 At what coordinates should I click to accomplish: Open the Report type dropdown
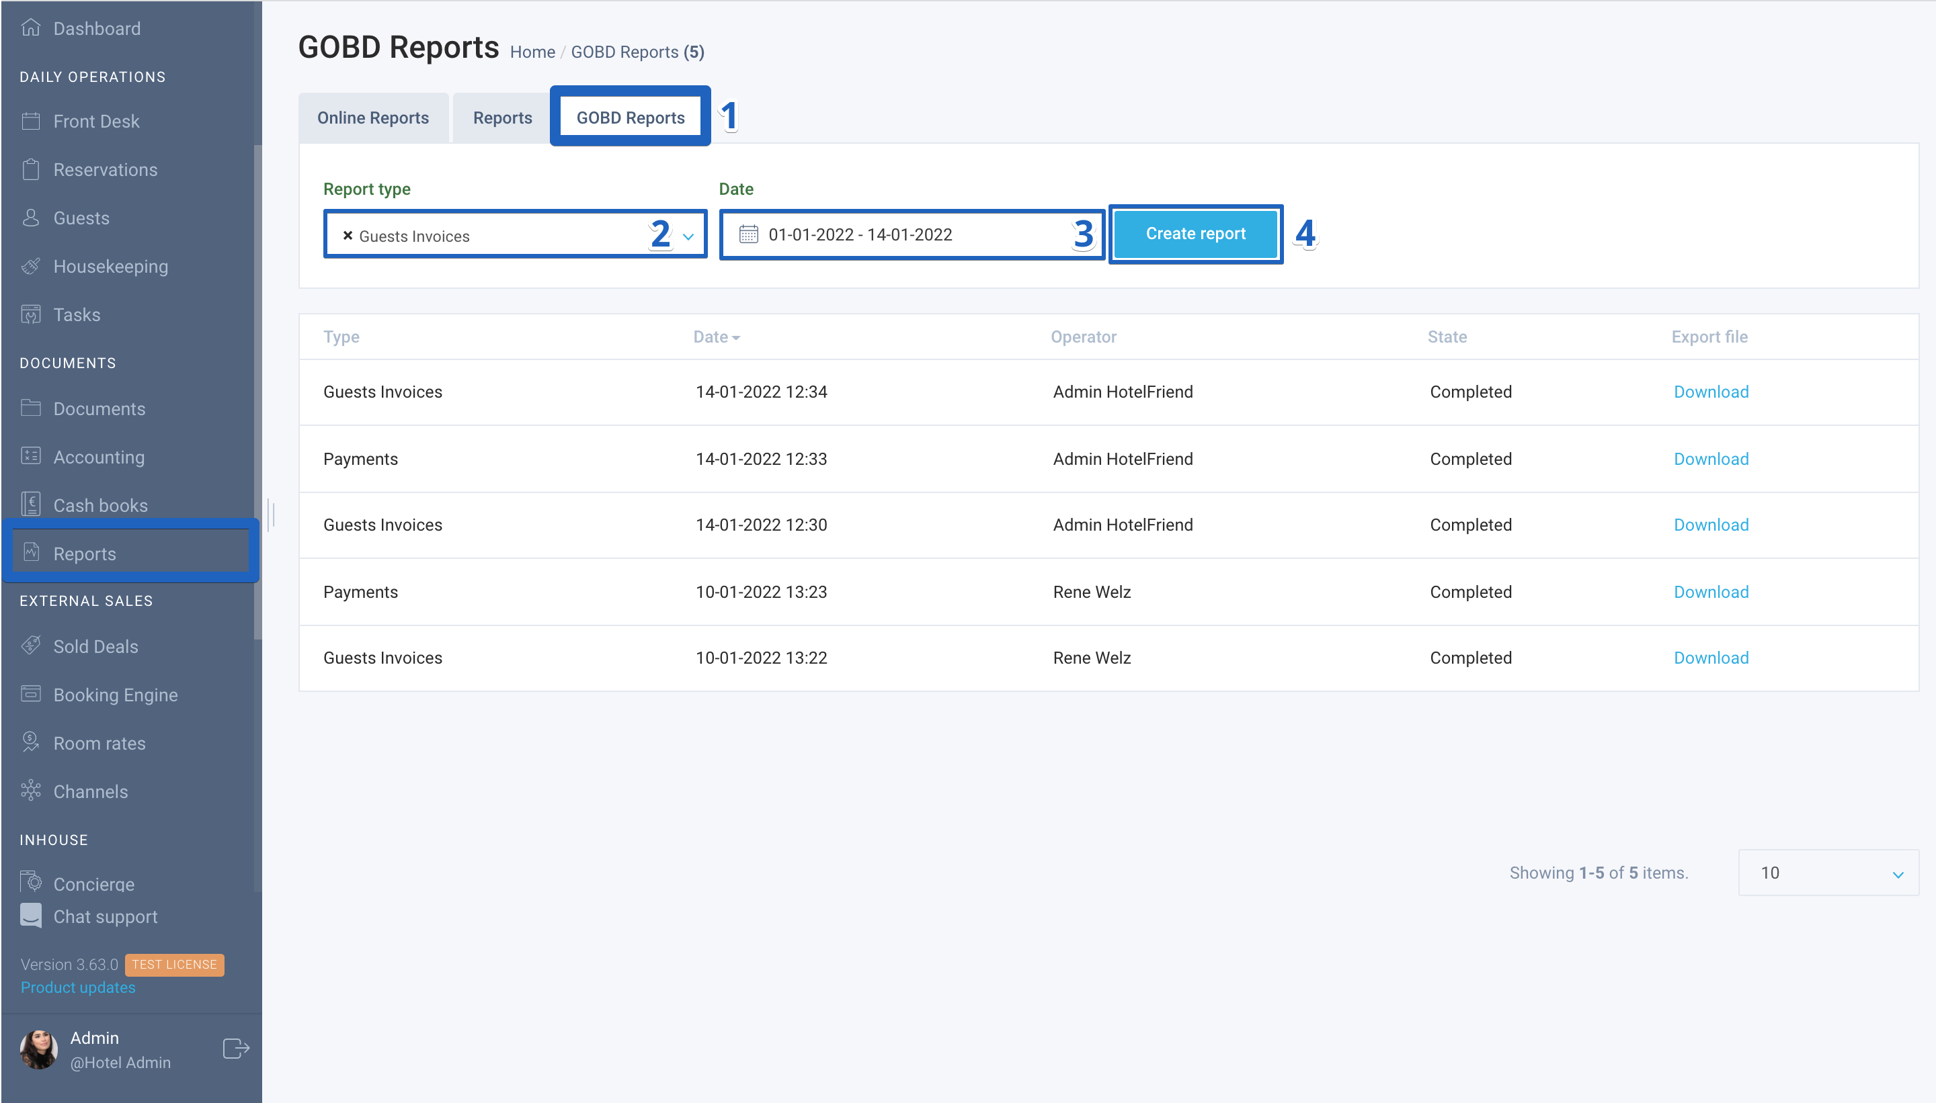(x=687, y=236)
